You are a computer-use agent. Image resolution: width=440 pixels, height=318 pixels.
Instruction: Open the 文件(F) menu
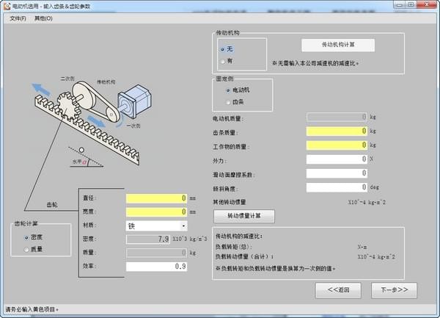point(18,18)
